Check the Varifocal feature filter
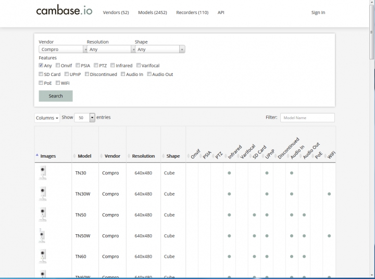This screenshot has width=375, height=279. coord(139,65)
